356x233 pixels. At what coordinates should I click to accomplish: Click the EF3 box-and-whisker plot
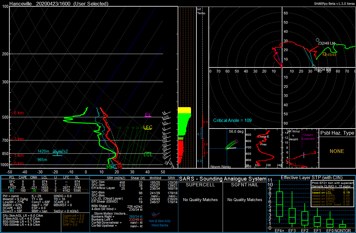(x=292, y=210)
